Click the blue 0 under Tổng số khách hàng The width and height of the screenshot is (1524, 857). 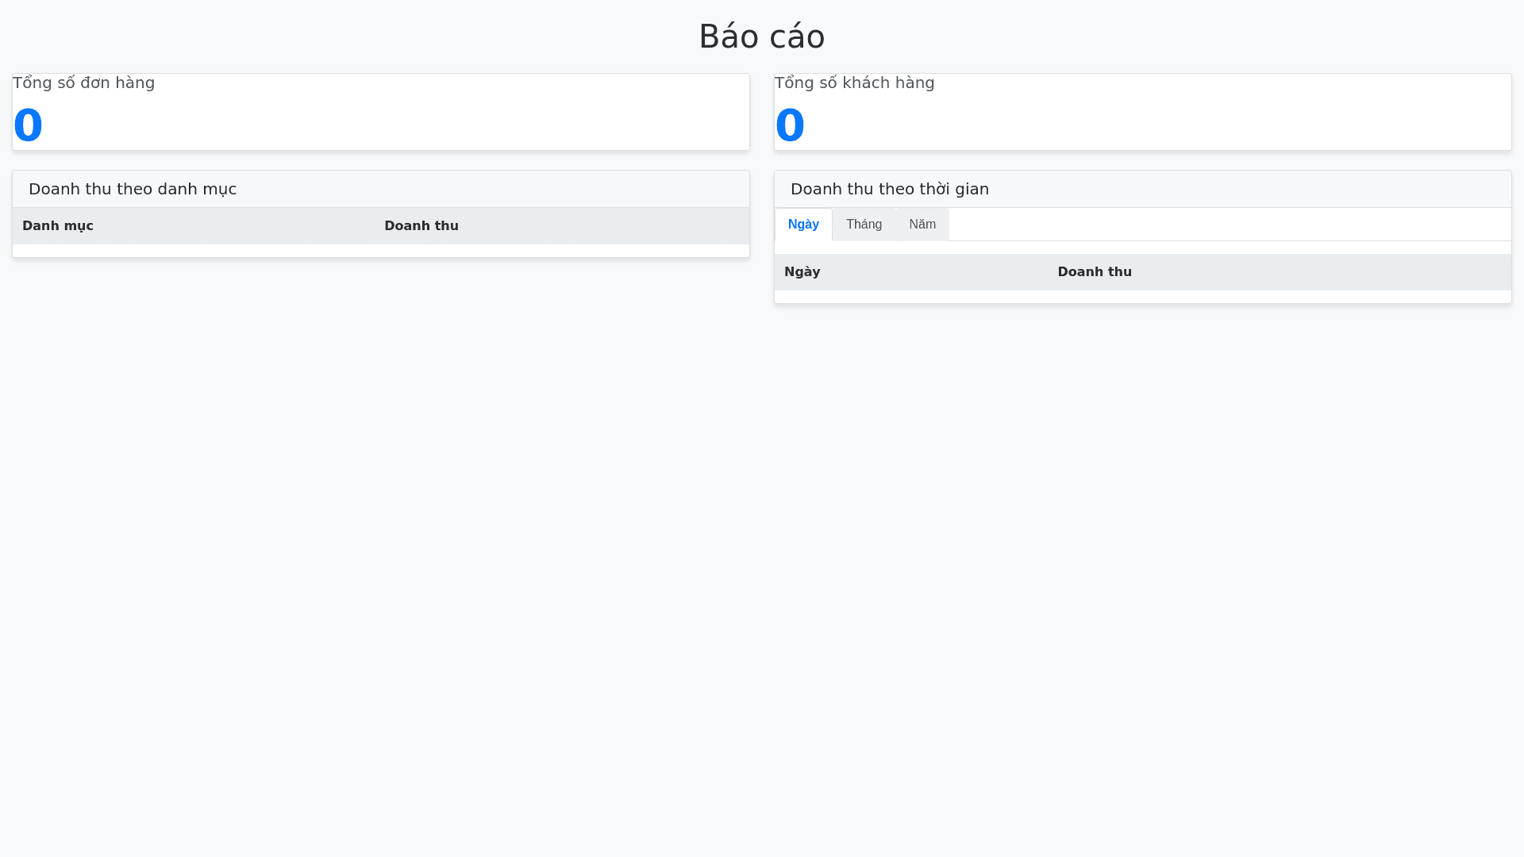(790, 125)
